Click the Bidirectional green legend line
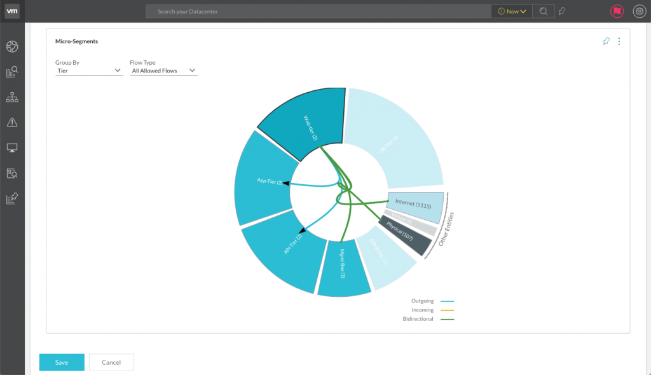Screen dimensions: 651x375 tap(447, 319)
